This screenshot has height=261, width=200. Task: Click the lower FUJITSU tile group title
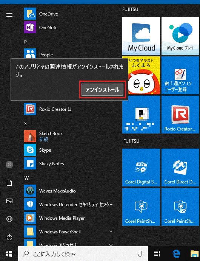coord(131,141)
